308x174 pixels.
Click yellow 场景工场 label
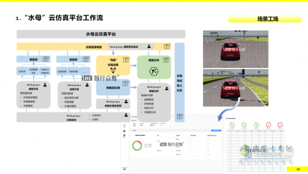click(x=265, y=19)
